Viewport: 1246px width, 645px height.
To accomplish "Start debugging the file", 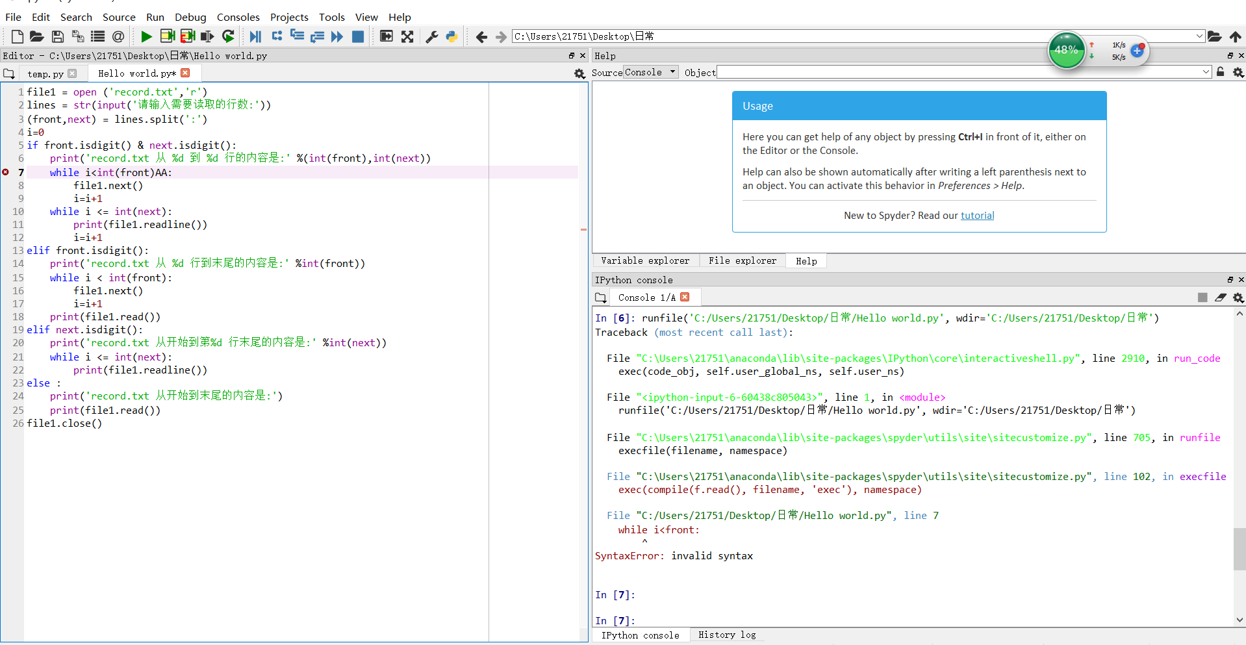I will point(255,36).
